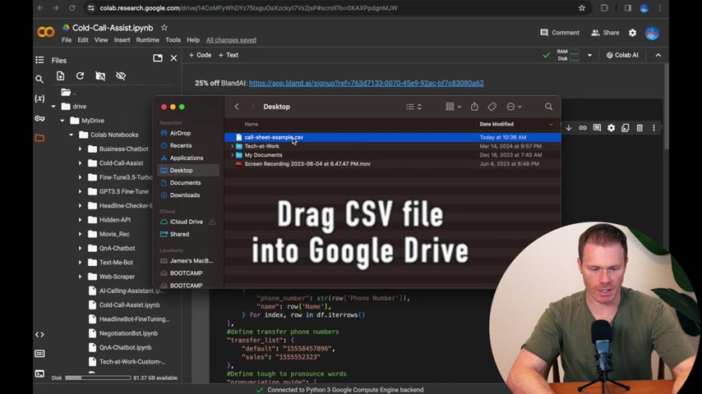
Task: Click the Share button
Action: tap(605, 33)
